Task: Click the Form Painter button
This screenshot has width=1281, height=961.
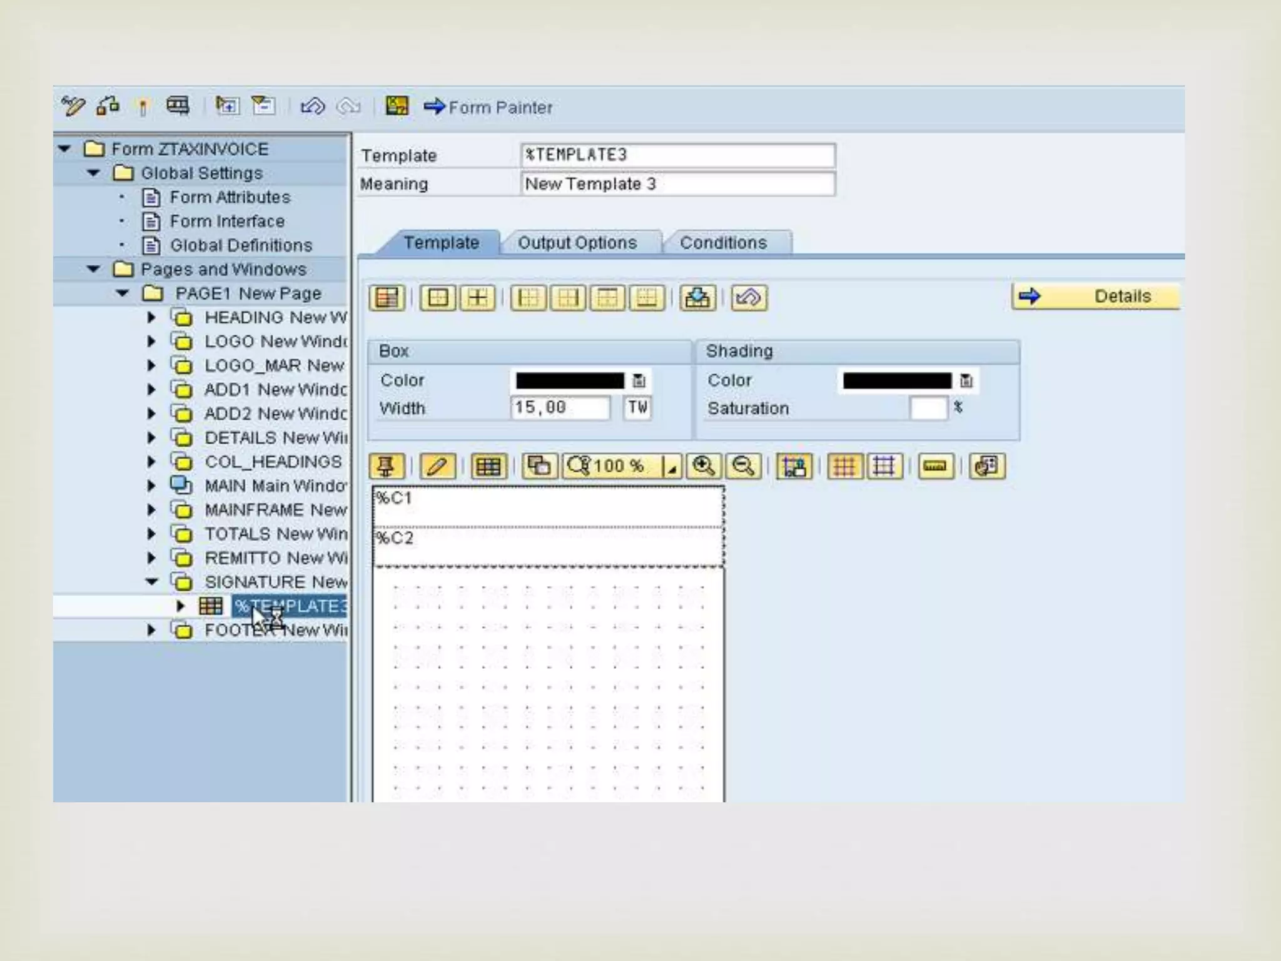Action: [489, 107]
